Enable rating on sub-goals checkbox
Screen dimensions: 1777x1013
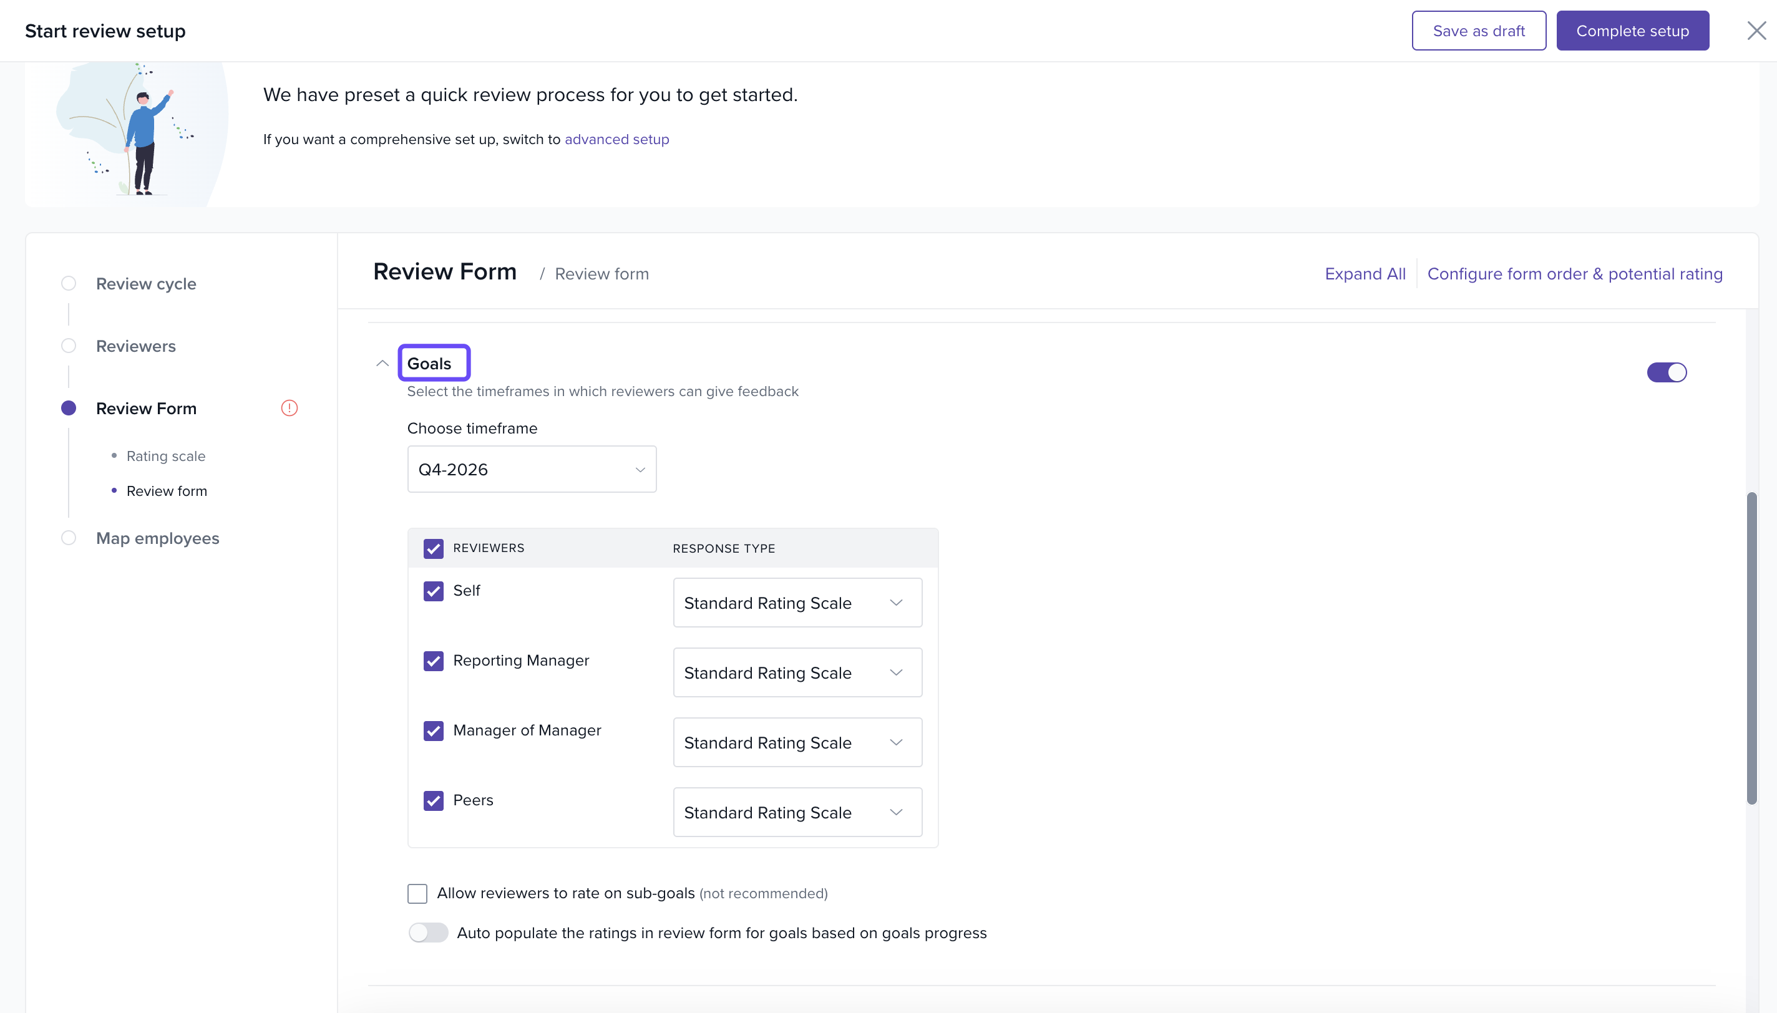(417, 893)
